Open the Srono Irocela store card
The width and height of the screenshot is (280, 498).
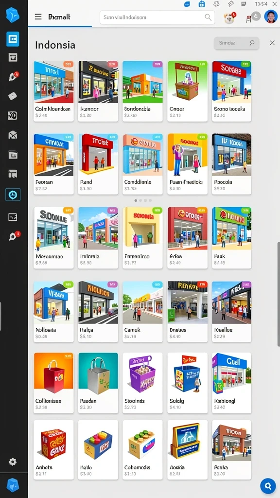[232, 91]
